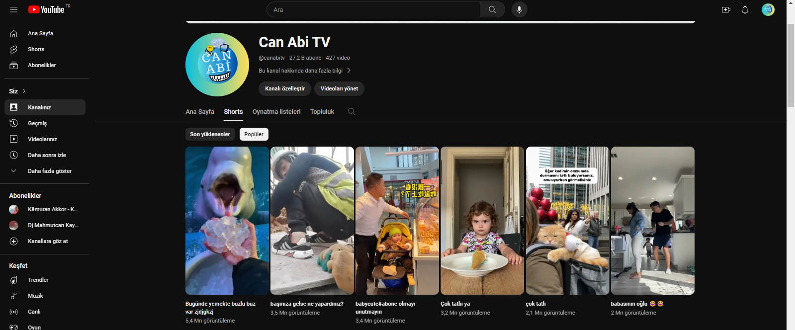Open Canlı in Keşfet section

click(x=45, y=312)
